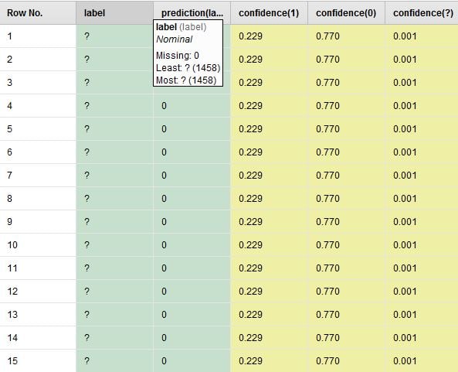Select the prediction value in row 5
This screenshot has width=458, height=372.
tap(192, 129)
